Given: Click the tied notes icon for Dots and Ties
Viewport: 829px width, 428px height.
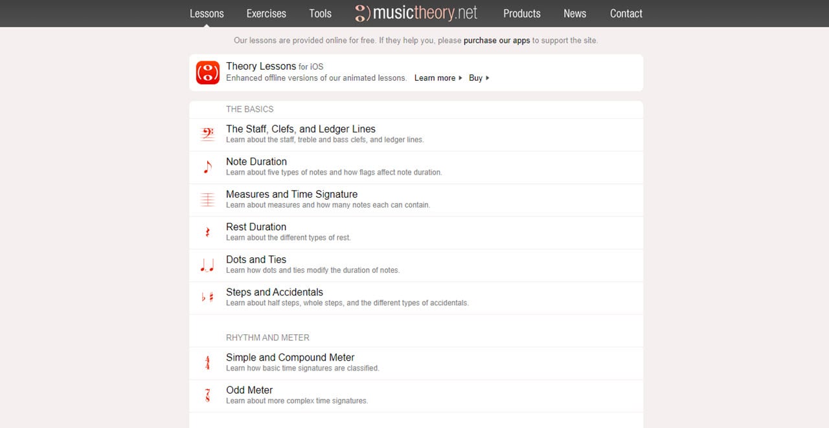Looking at the screenshot, I should click(207, 265).
